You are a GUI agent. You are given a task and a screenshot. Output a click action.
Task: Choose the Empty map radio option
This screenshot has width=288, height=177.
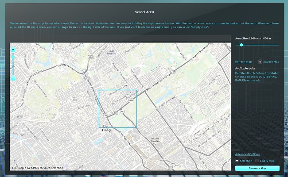click(x=258, y=160)
